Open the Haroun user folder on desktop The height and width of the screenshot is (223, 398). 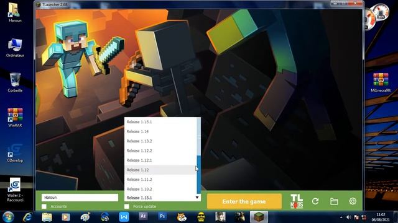15,12
